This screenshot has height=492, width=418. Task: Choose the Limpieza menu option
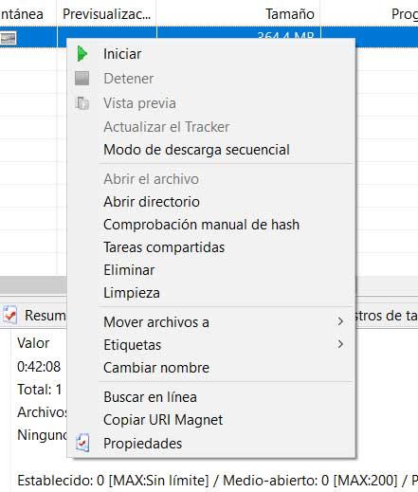[132, 293]
